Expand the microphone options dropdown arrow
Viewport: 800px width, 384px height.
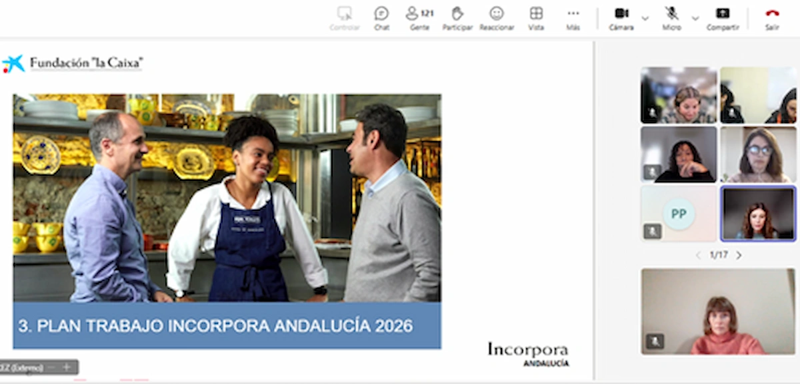pyautogui.click(x=695, y=18)
